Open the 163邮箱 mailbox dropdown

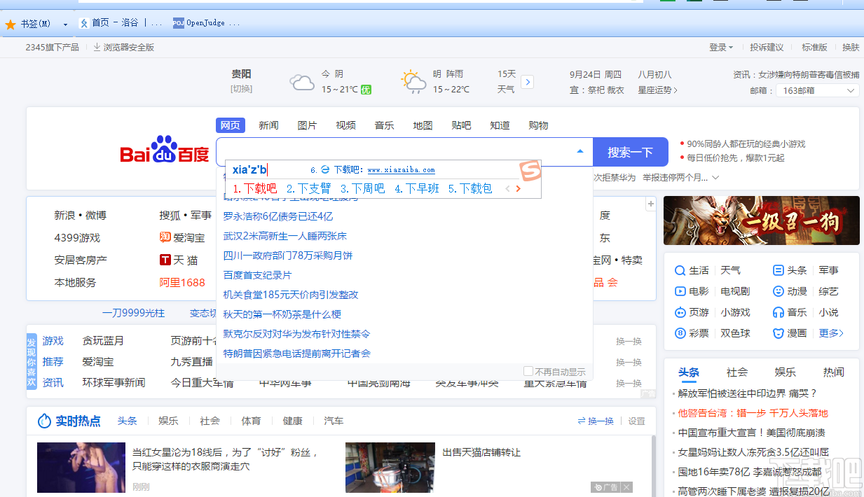816,90
